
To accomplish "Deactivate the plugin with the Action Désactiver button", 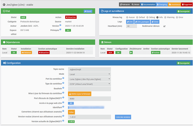I will 71,17.
